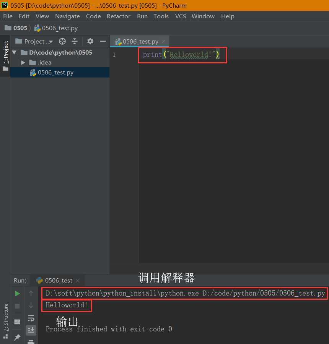Click the Stop process square button
The image size is (329, 344).
17,306
